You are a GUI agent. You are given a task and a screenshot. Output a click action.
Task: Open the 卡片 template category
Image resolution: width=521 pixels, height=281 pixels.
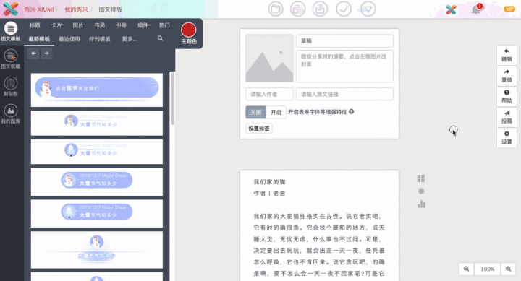[x=56, y=25]
